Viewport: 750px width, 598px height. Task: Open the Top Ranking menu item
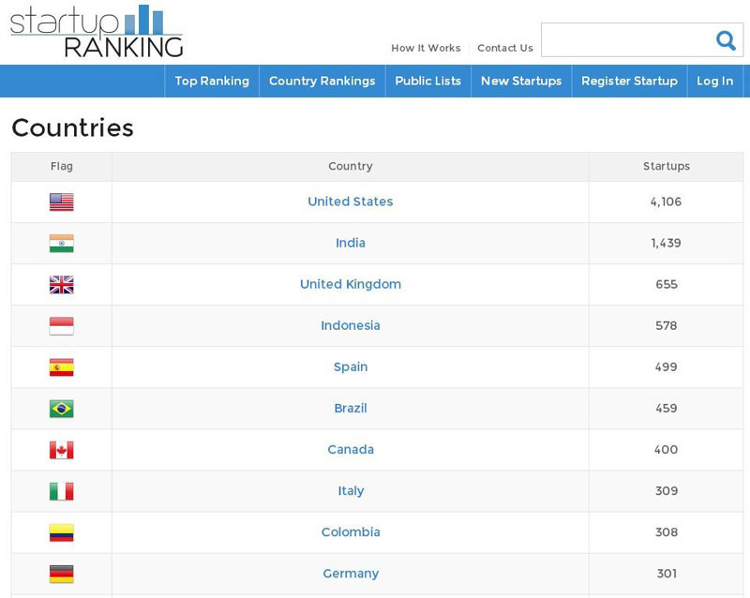click(212, 81)
